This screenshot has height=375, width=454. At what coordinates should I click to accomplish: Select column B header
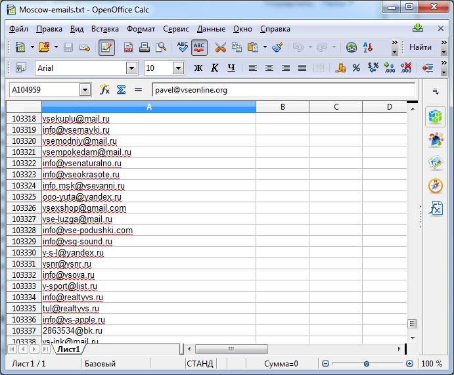click(x=283, y=107)
